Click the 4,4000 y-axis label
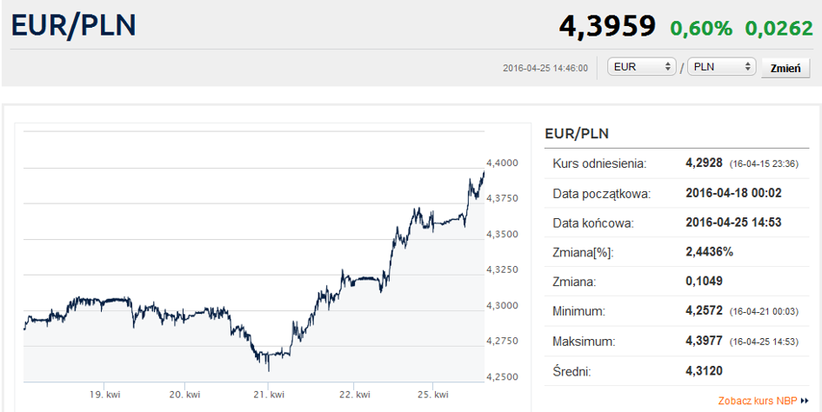The width and height of the screenshot is (822, 412). [x=501, y=163]
